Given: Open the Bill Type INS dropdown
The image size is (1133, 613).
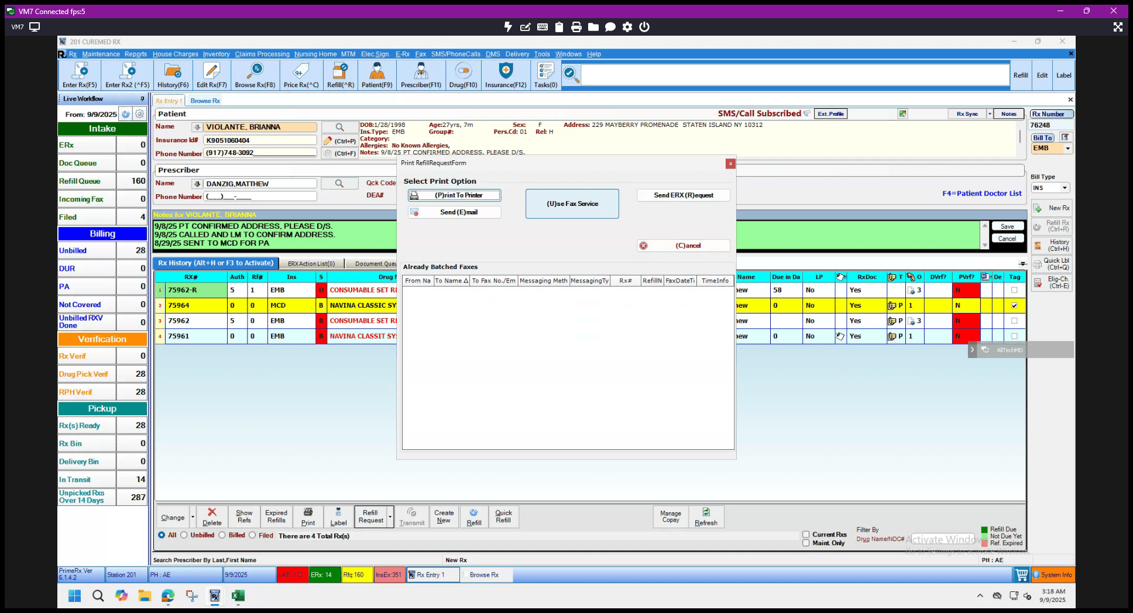Looking at the screenshot, I should (x=1065, y=188).
